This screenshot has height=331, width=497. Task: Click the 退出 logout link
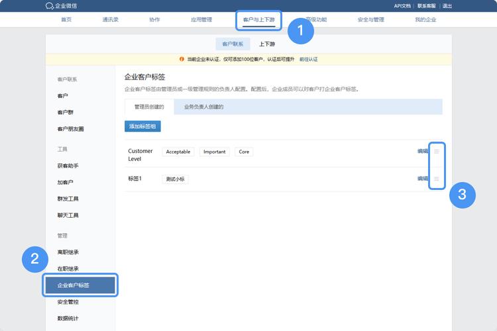click(x=447, y=6)
